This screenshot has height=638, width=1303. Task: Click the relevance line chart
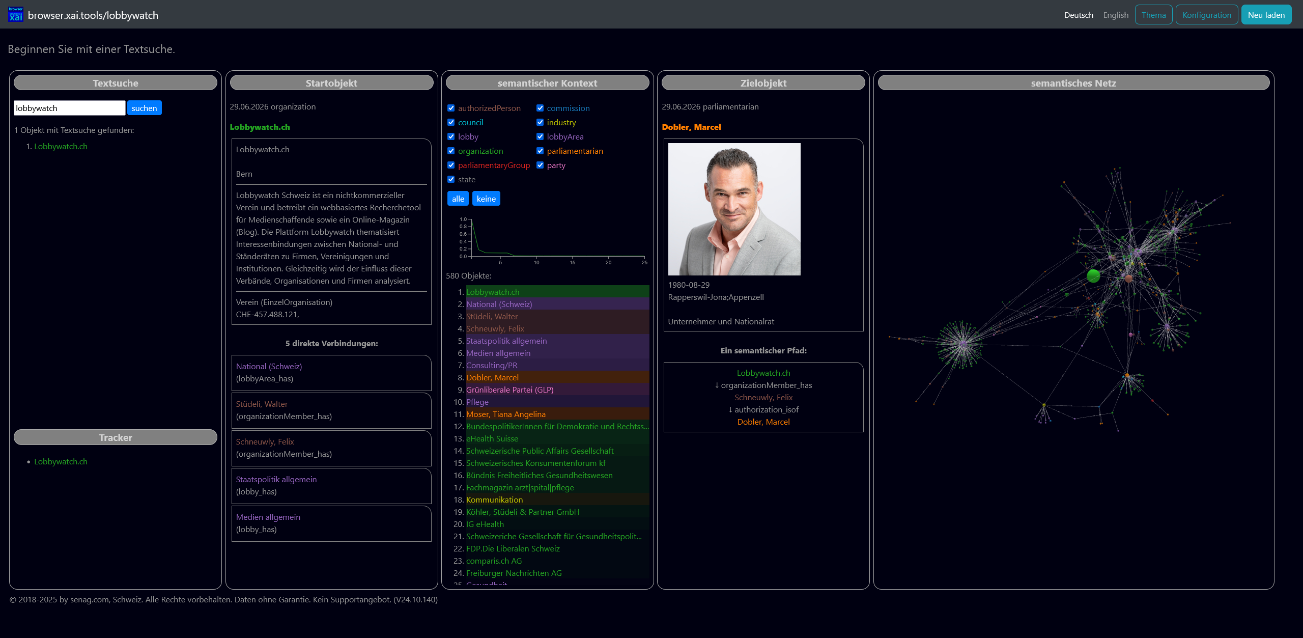pyautogui.click(x=552, y=240)
